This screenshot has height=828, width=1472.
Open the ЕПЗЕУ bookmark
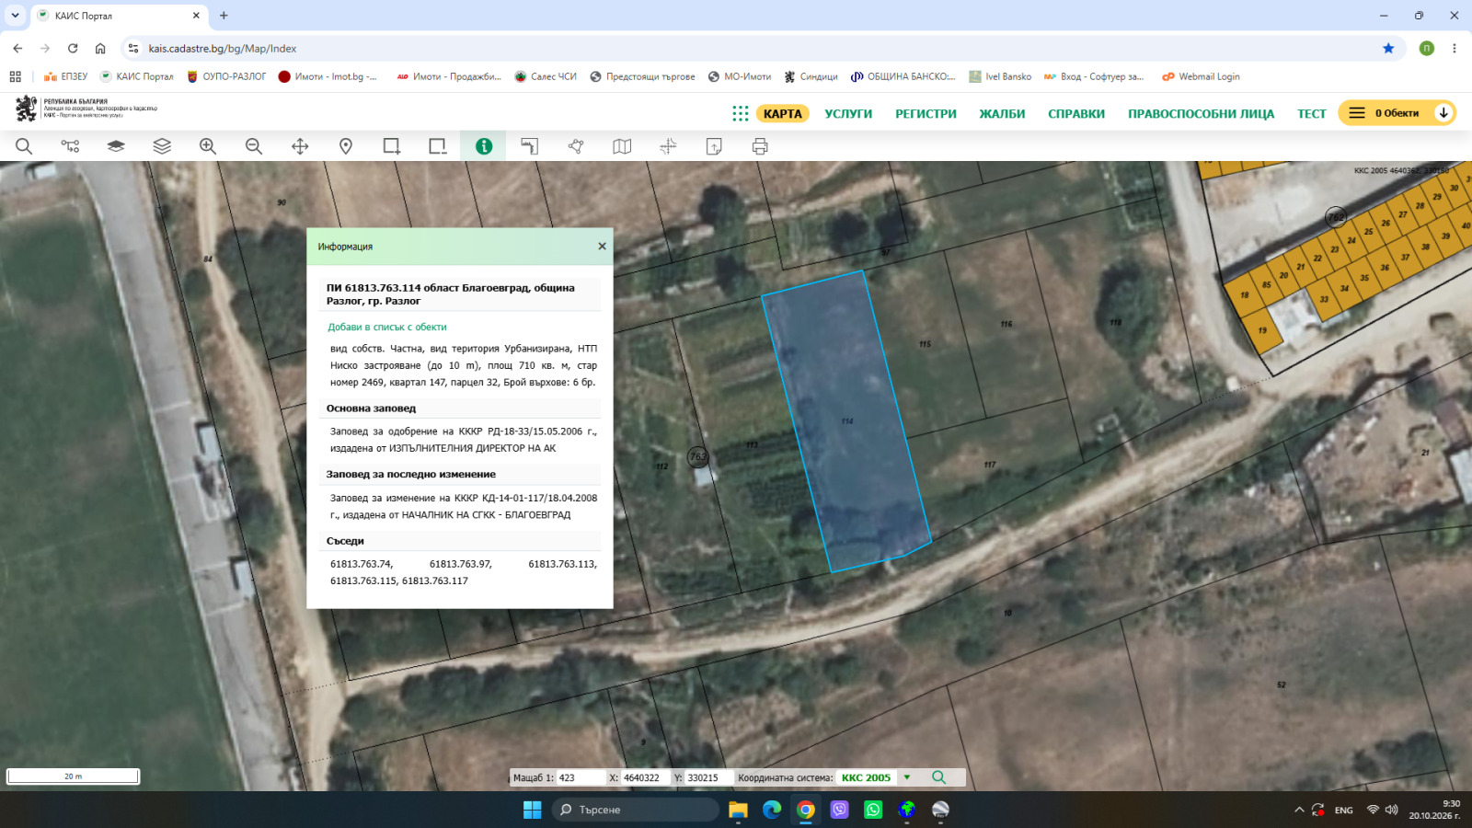(x=65, y=76)
